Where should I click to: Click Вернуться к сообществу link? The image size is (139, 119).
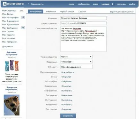point(122,12)
